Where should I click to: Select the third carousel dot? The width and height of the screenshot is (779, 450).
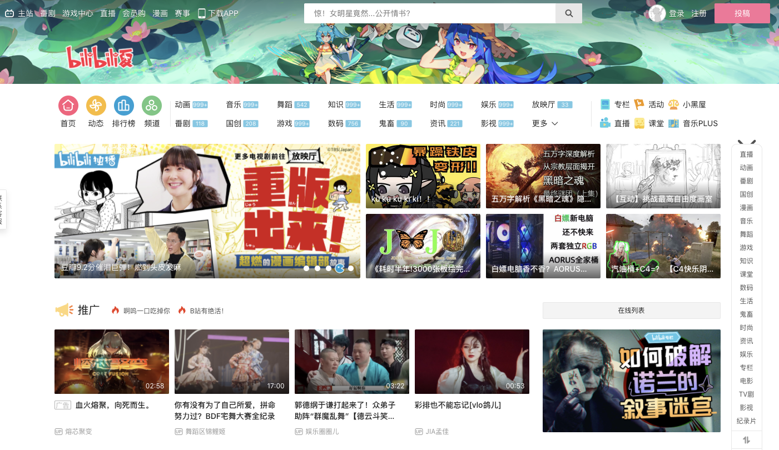[x=329, y=268]
